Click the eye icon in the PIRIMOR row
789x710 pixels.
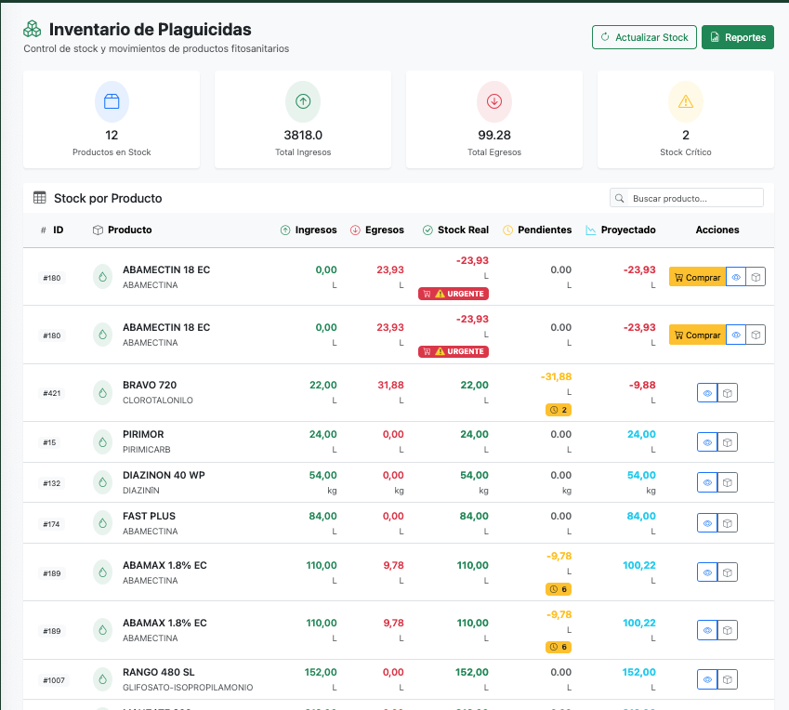[x=707, y=442]
